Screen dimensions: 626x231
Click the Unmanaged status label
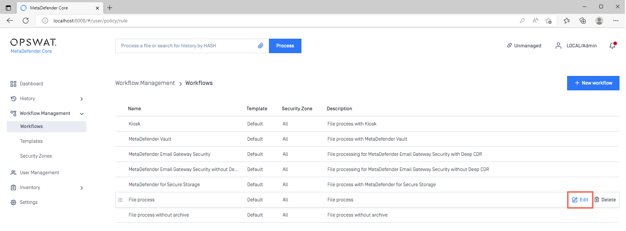528,46
